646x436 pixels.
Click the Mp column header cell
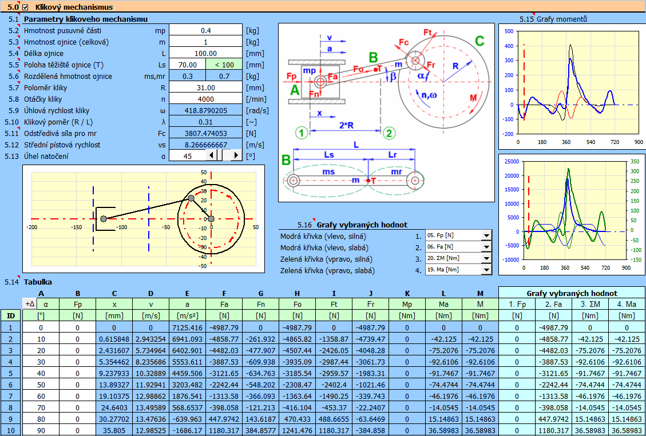click(407, 305)
